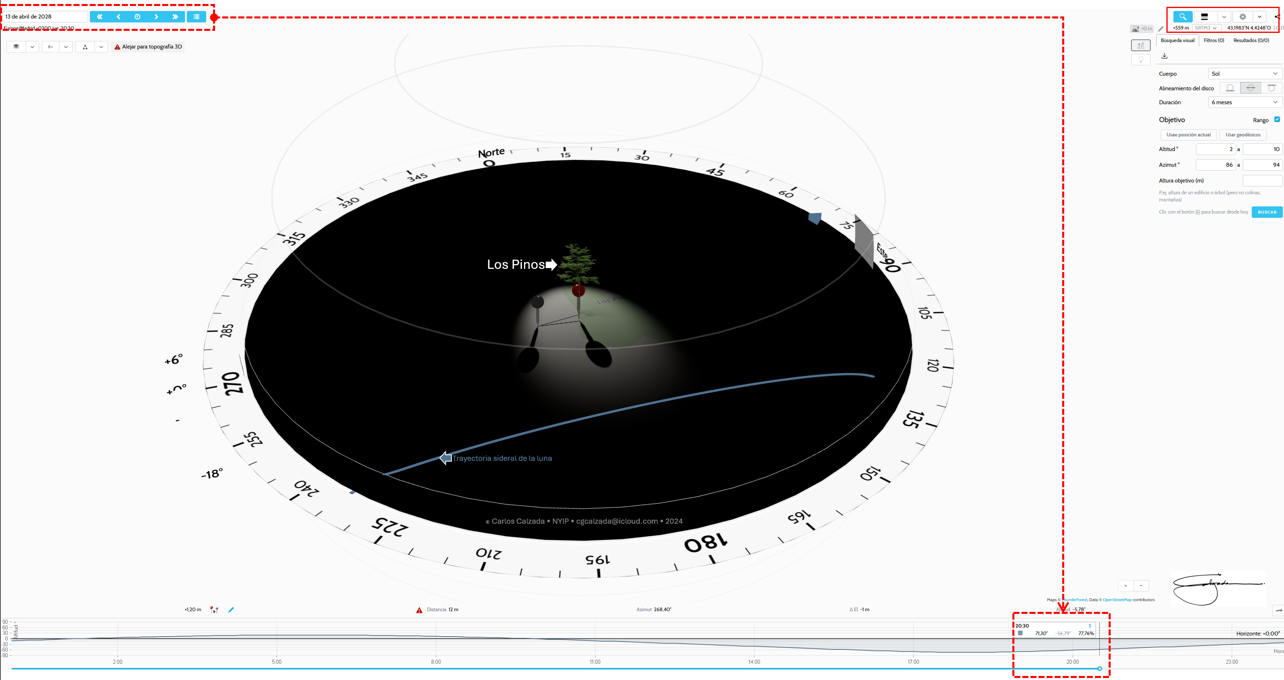Click the settings gear icon
The image size is (1284, 680).
click(1243, 16)
